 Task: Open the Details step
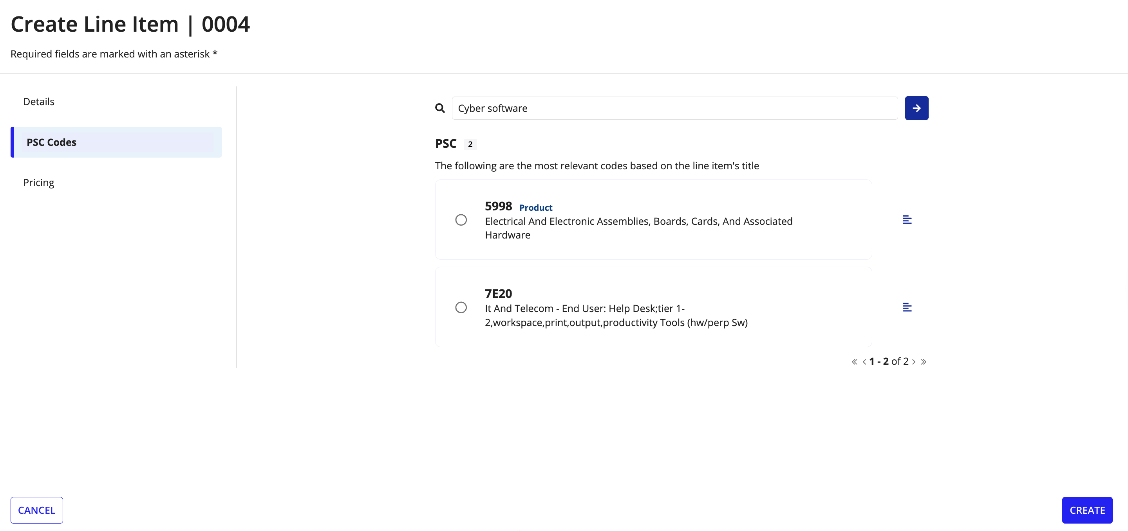coord(38,101)
